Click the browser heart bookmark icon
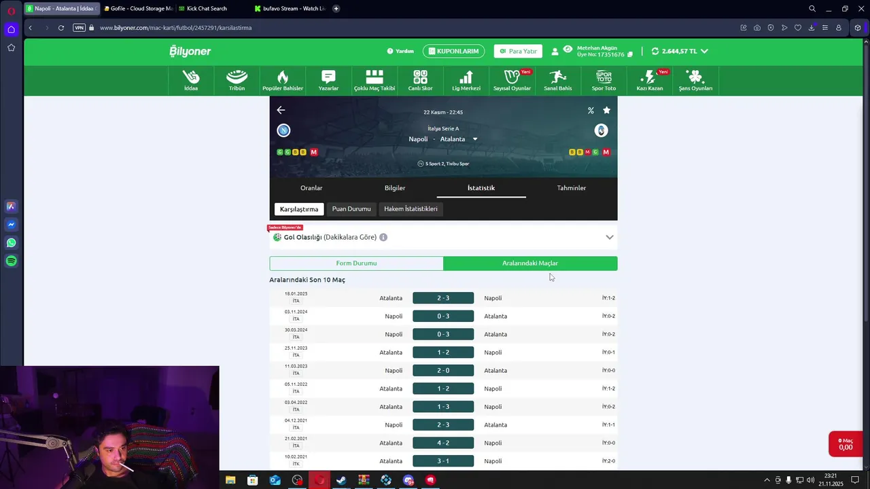 [798, 28]
